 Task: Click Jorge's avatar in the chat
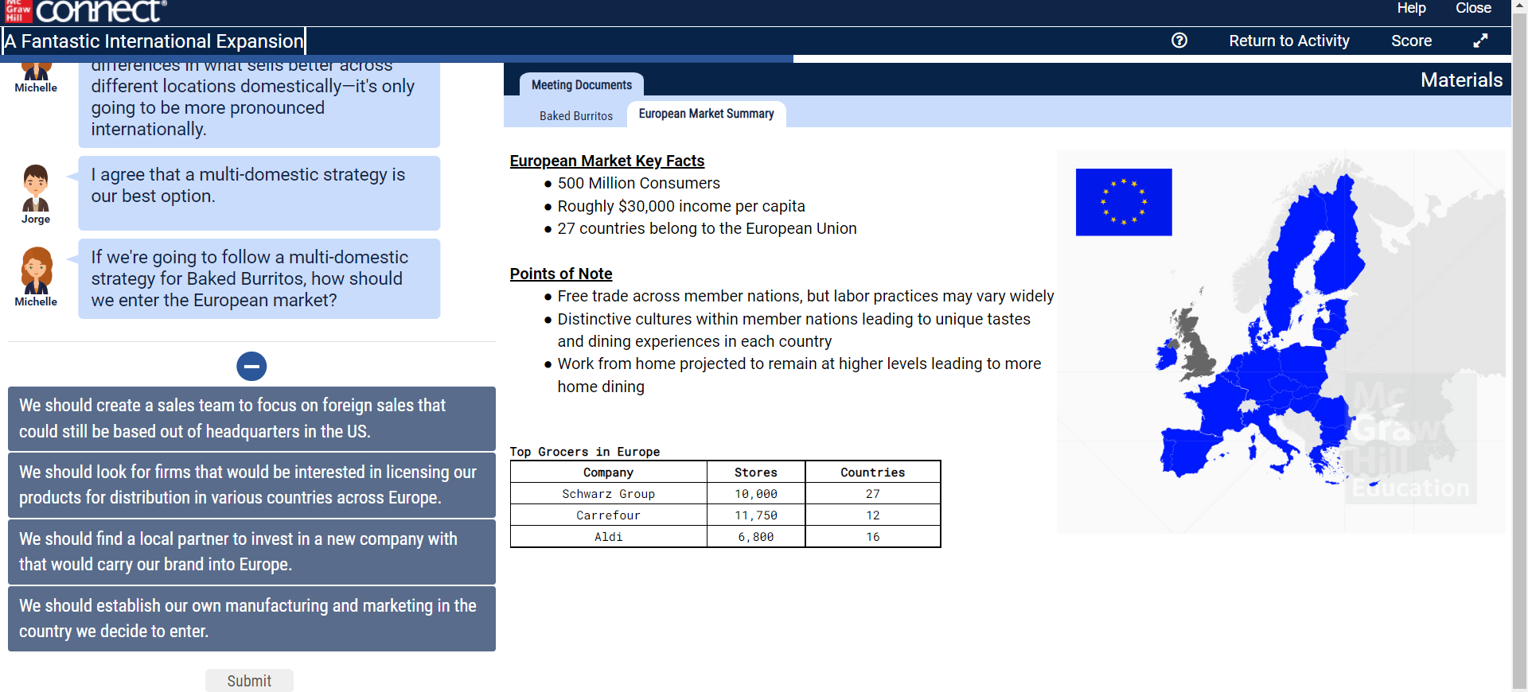click(x=36, y=189)
